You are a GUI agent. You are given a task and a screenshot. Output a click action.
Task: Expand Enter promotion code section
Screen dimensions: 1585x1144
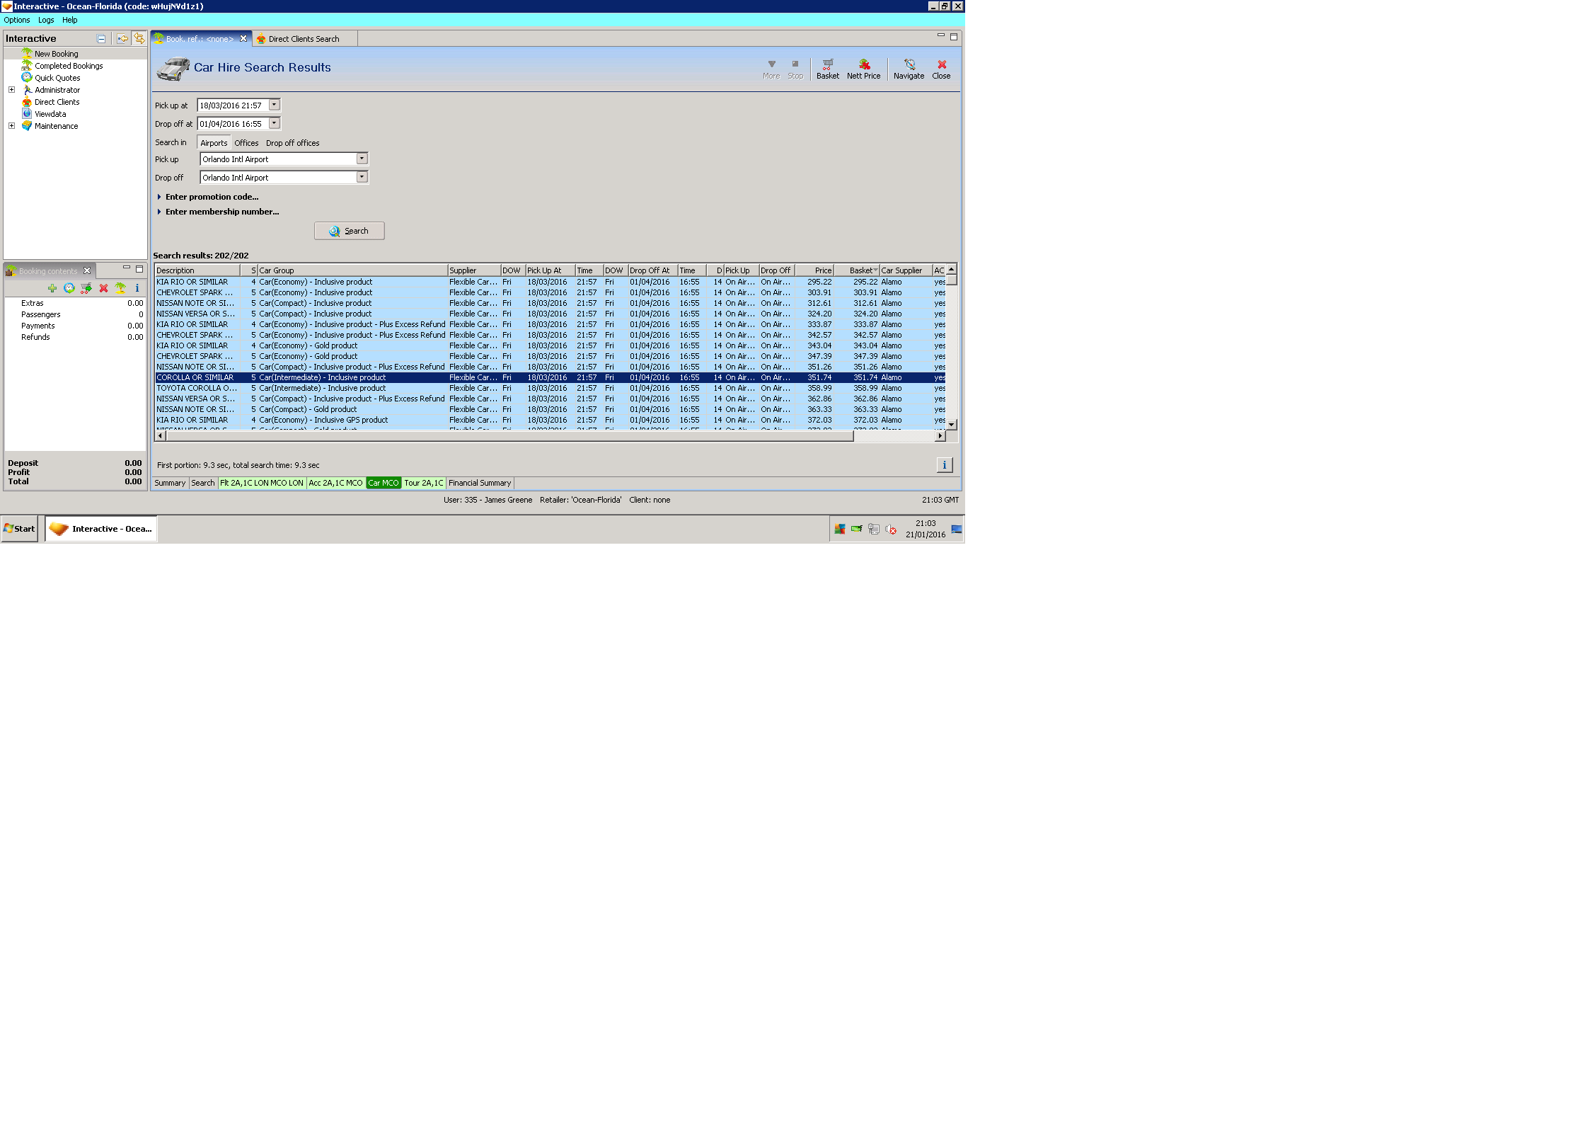click(212, 197)
